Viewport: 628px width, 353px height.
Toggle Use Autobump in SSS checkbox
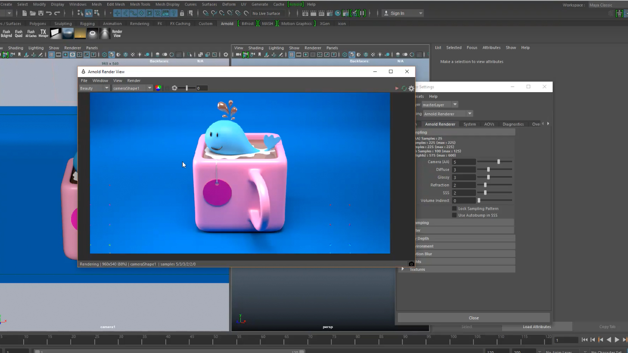(454, 215)
